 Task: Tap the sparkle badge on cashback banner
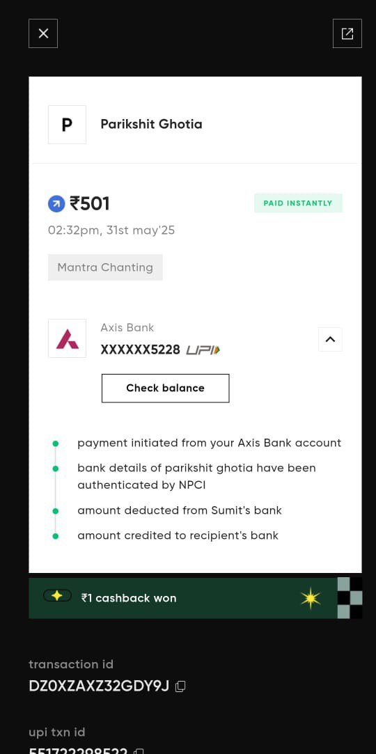coord(57,596)
